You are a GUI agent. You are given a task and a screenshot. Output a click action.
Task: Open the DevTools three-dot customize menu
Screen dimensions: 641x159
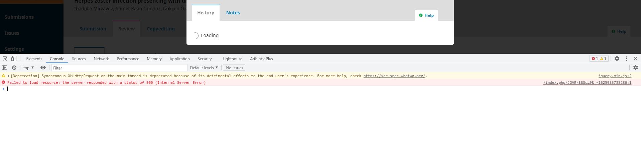click(626, 58)
